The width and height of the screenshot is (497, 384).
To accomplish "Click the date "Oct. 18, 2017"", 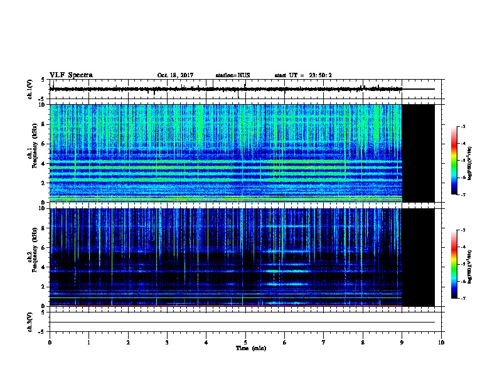I will click(175, 75).
